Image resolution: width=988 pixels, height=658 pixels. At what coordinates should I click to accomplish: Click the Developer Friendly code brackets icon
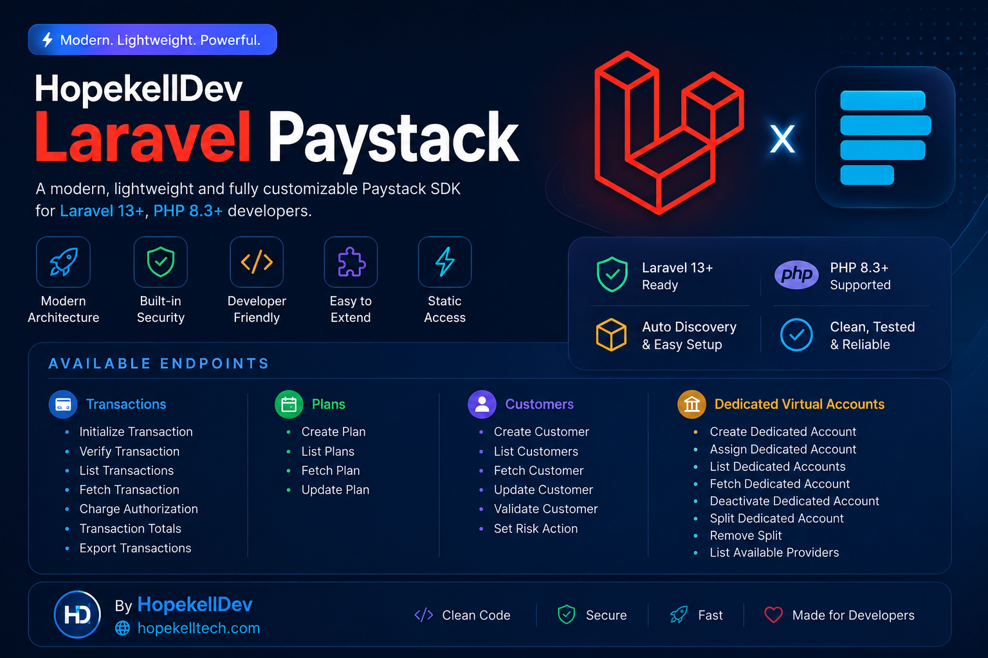pyautogui.click(x=257, y=262)
